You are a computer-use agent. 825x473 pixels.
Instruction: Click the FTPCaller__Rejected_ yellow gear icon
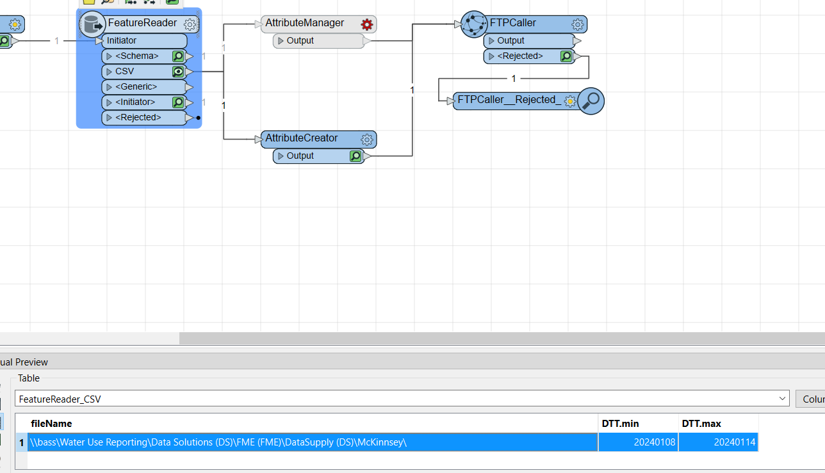[x=570, y=101]
